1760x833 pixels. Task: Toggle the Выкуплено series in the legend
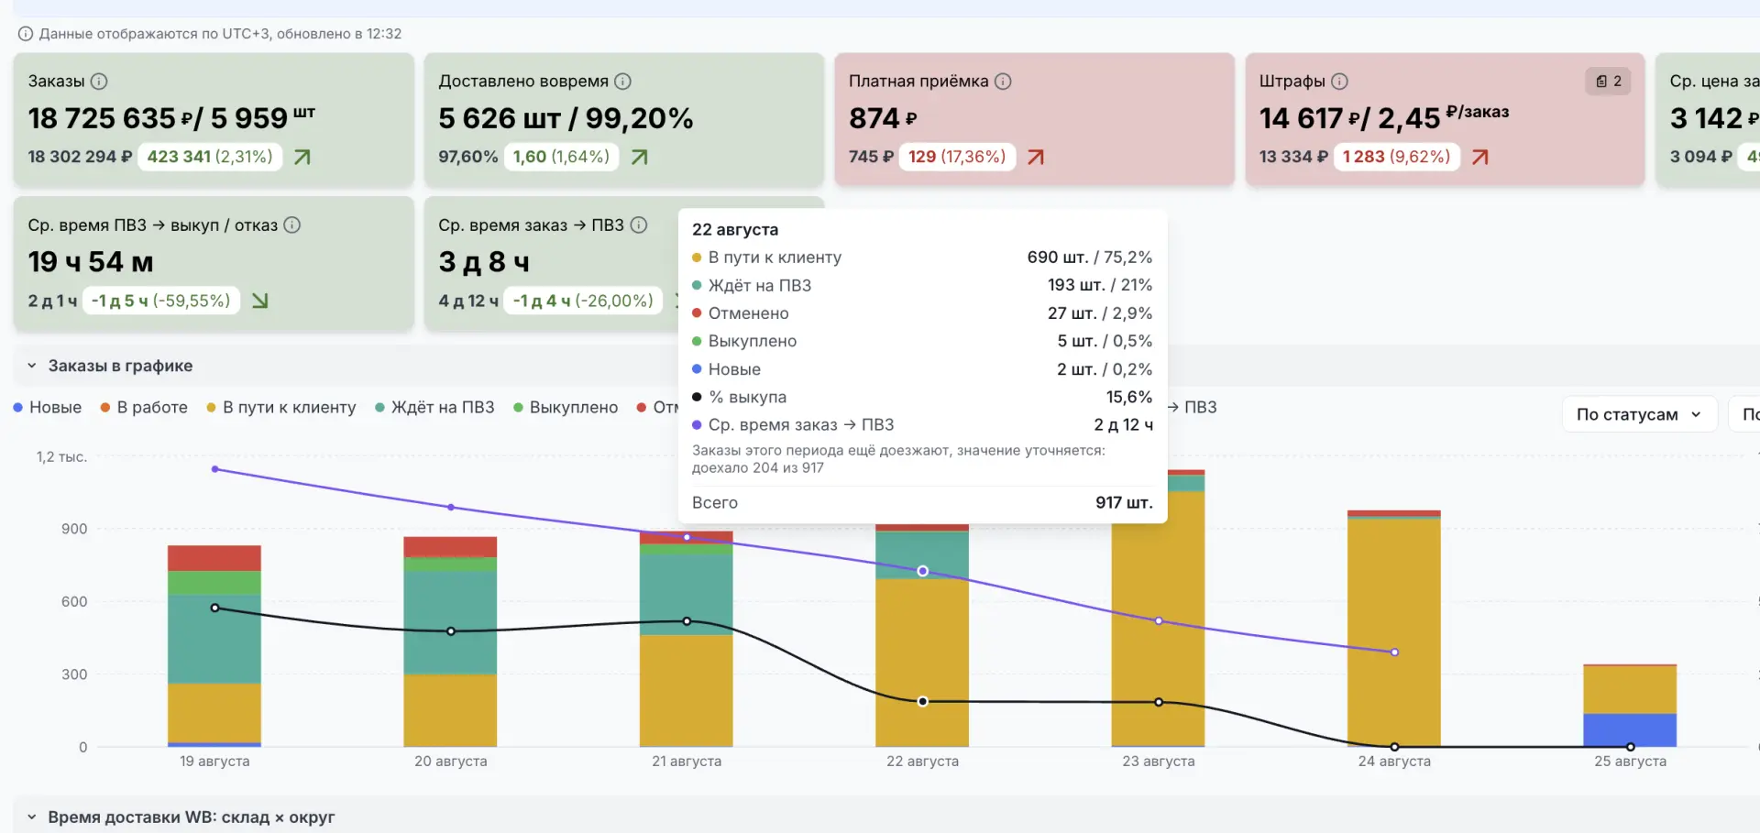click(x=566, y=408)
